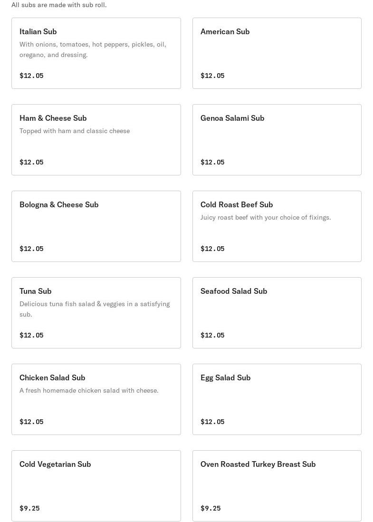Click the $9.25 price on Turkey Breast Sub
This screenshot has height=522, width=373.
click(x=210, y=508)
